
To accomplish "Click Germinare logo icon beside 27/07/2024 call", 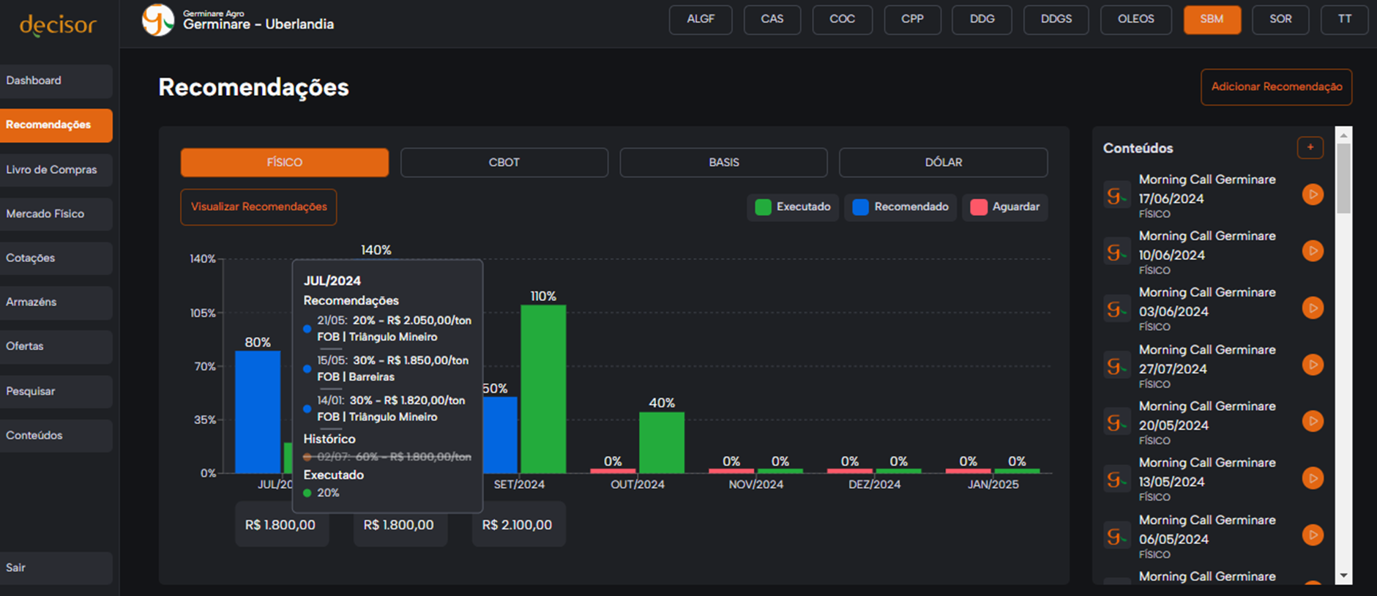I will (x=1116, y=365).
